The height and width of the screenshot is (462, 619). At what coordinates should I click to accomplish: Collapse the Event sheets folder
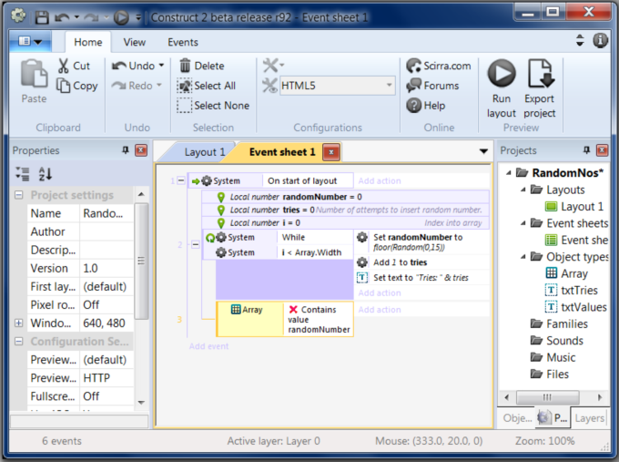[x=523, y=223]
